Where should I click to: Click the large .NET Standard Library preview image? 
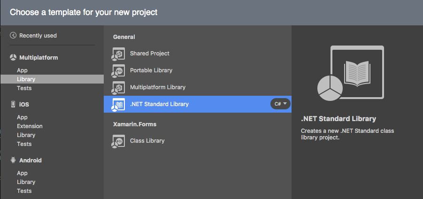(x=350, y=73)
